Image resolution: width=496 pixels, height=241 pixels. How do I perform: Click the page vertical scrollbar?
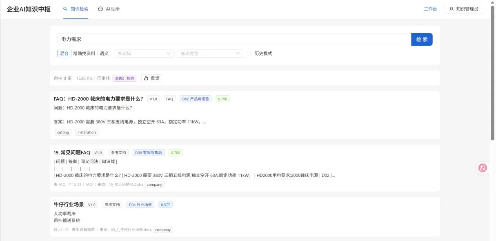point(493,74)
